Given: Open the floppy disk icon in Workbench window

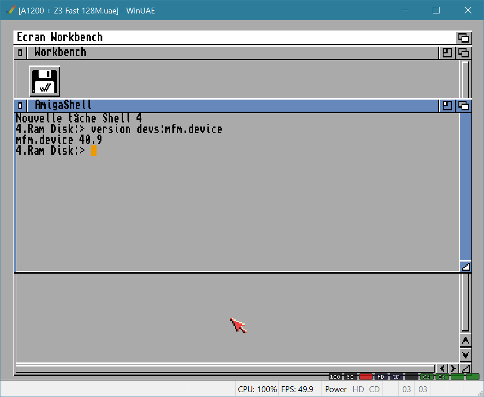Looking at the screenshot, I should pos(44,82).
